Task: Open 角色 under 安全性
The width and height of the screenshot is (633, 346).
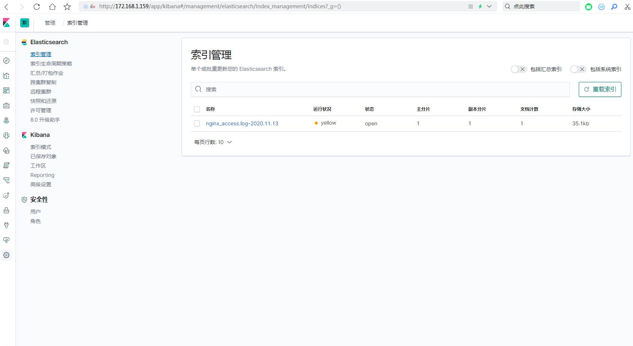Action: (x=36, y=221)
